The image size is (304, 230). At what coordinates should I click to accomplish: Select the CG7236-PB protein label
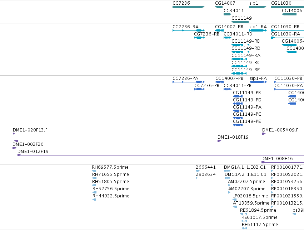coord(207,86)
